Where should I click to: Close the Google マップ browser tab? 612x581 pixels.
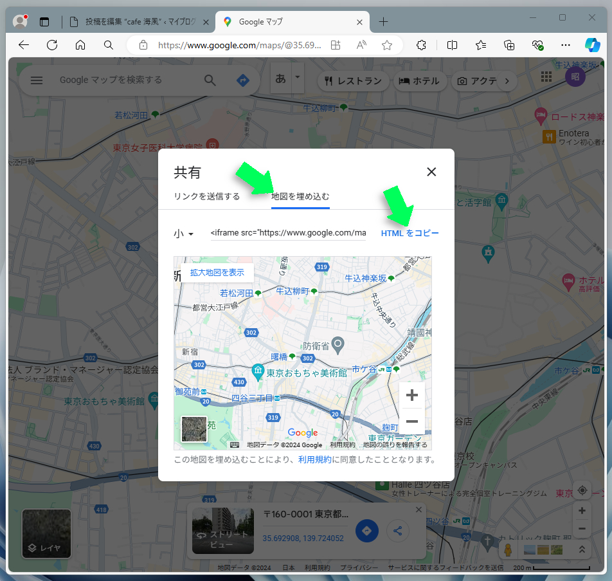click(359, 23)
